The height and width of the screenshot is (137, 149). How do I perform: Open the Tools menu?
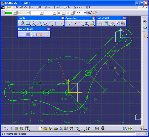(67, 7)
